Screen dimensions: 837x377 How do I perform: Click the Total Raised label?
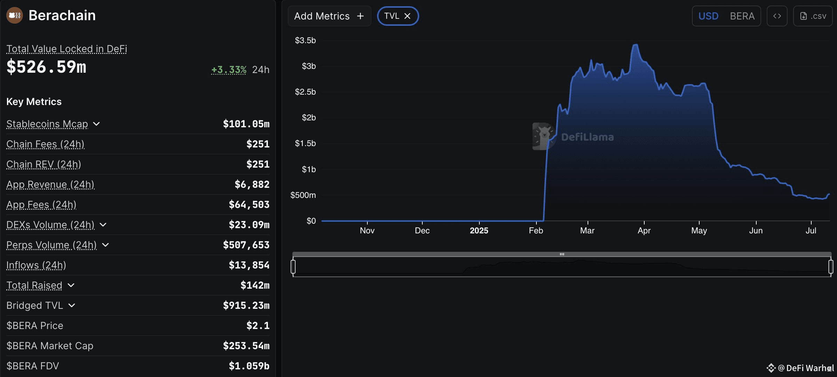tap(34, 285)
